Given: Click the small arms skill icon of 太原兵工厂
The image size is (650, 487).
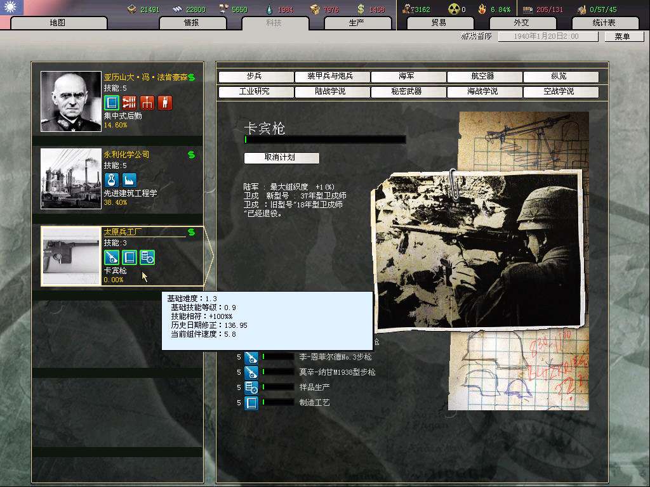Looking at the screenshot, I should click(112, 257).
